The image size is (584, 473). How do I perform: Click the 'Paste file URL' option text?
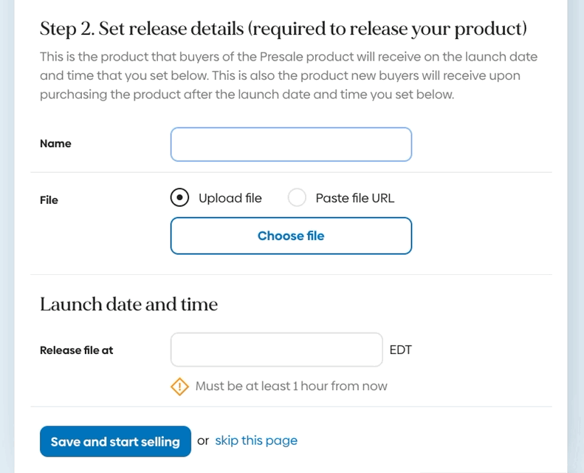pyautogui.click(x=354, y=198)
